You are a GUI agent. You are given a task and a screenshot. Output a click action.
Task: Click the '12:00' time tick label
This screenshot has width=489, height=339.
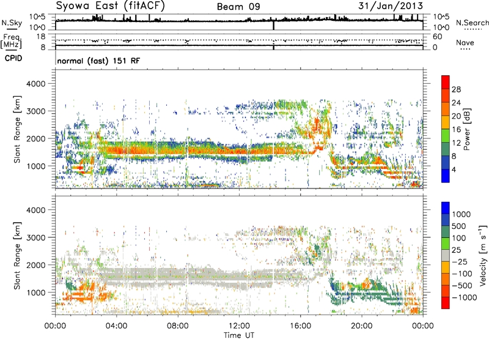coord(239,326)
